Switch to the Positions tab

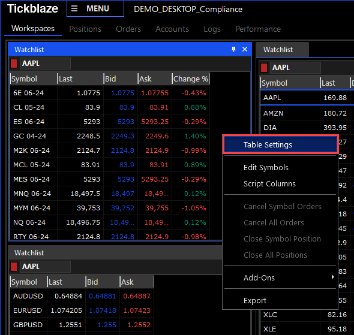(x=85, y=29)
